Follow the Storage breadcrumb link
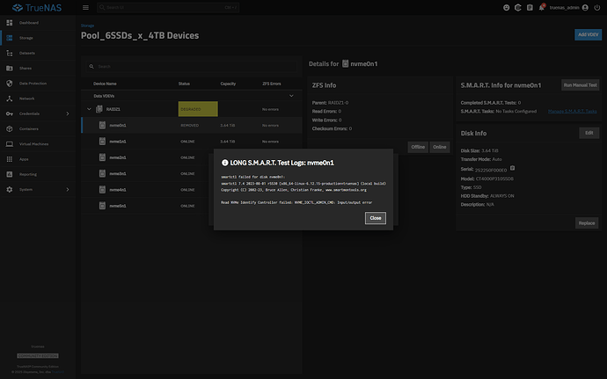 tap(87, 26)
